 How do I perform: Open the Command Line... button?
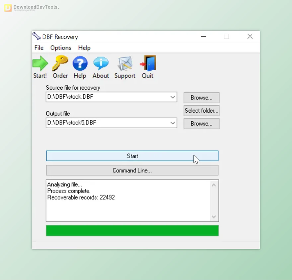coord(132,170)
